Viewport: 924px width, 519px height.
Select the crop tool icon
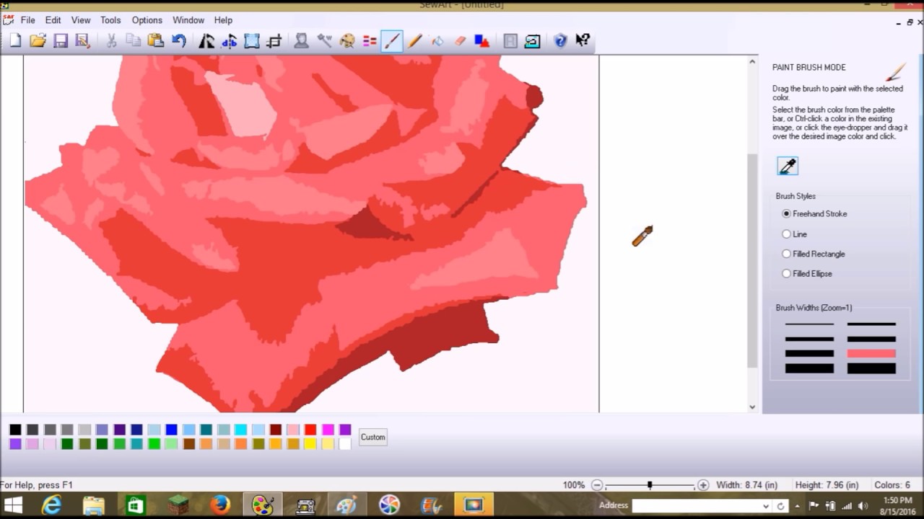click(274, 41)
